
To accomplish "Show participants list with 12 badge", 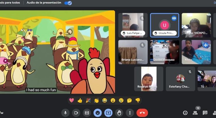I will [x=195, y=113].
